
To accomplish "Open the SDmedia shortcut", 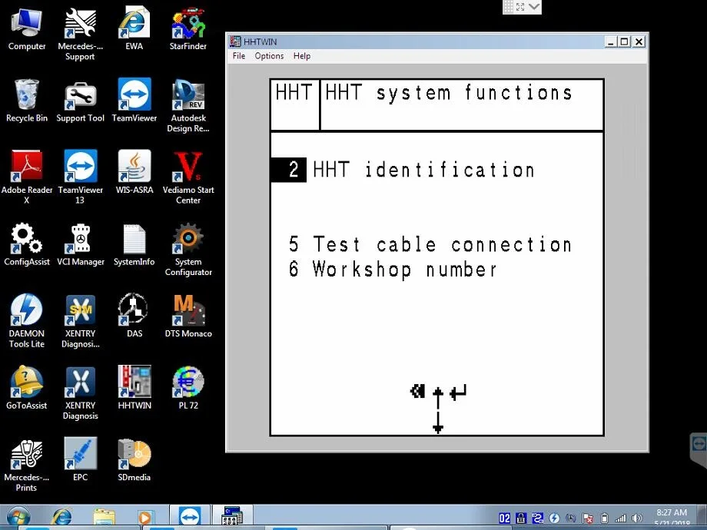I will 134,459.
